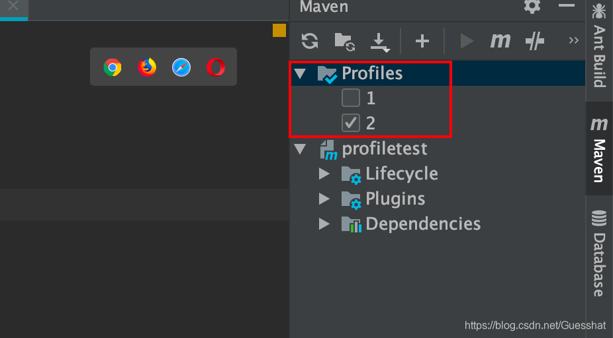The height and width of the screenshot is (338, 613).
Task: Show more Maven toolbar actions chevron
Action: point(573,40)
